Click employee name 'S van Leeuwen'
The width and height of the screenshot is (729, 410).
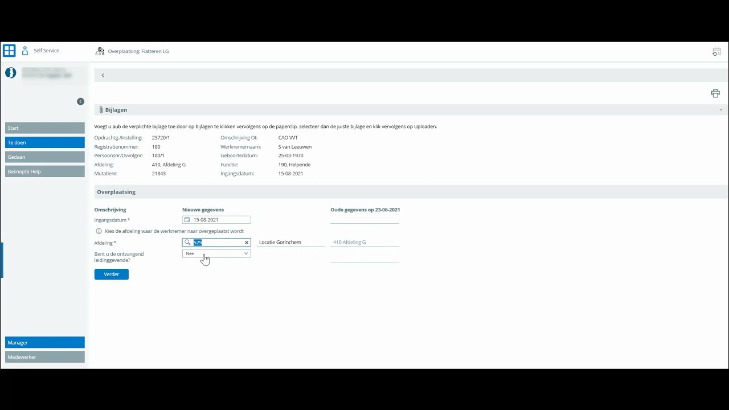coord(295,147)
